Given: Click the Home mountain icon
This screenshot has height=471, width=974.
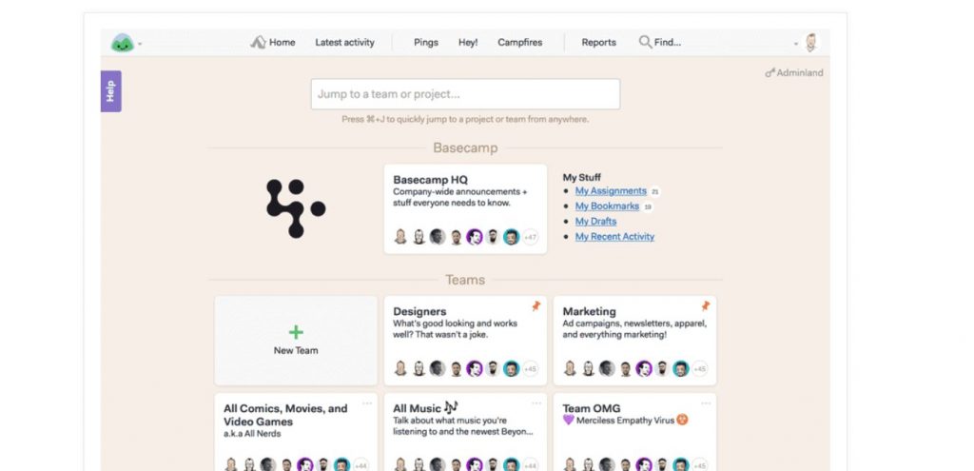Looking at the screenshot, I should click(259, 42).
